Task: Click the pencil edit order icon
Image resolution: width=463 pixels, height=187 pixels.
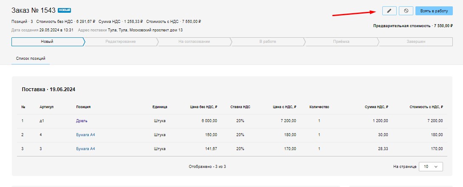Action: pyautogui.click(x=389, y=11)
